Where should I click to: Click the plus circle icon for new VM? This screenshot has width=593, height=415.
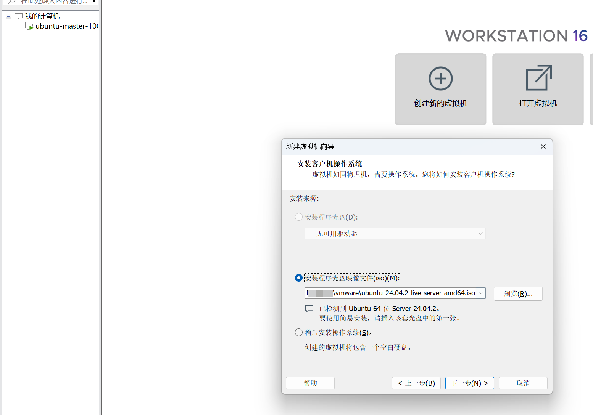440,79
